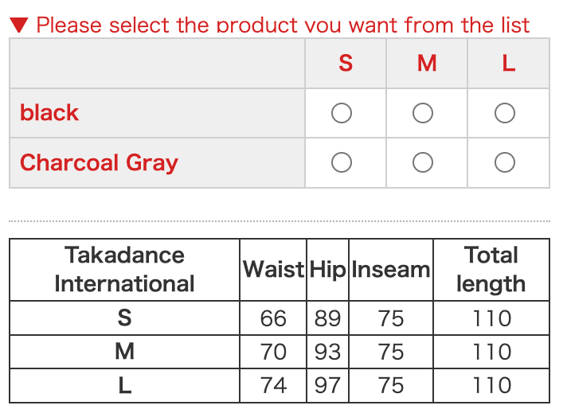Click the 'Please select the product' instruction text
This screenshot has width=567, height=417.
pos(283,25)
